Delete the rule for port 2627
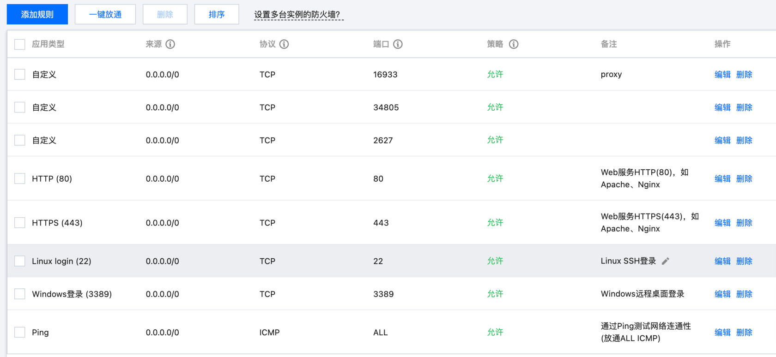 point(744,140)
